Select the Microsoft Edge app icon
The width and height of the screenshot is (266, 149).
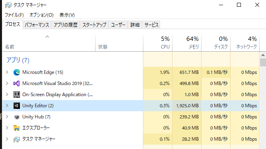click(x=17, y=72)
